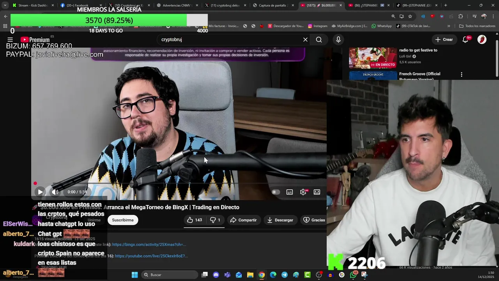499x281 pixels.
Task: Go back in browser history
Action: click(x=5, y=16)
